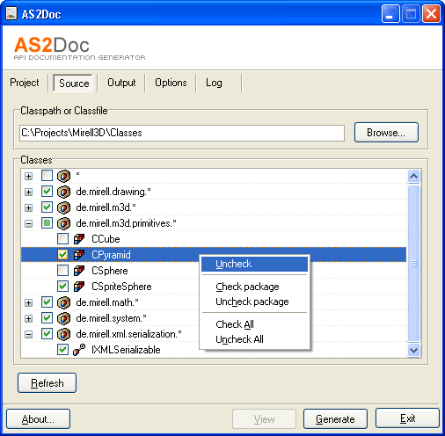Choose Check All from the context menu

pyautogui.click(x=254, y=324)
